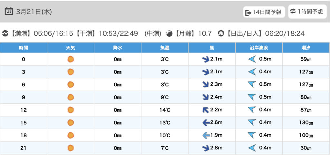This screenshot has height=155, width=330.
Task: Select the sunny weather icon at 0時
Action: [71, 59]
